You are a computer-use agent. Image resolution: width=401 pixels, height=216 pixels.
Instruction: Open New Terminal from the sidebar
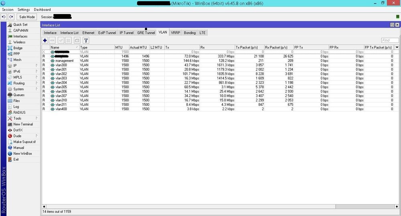point(23,124)
